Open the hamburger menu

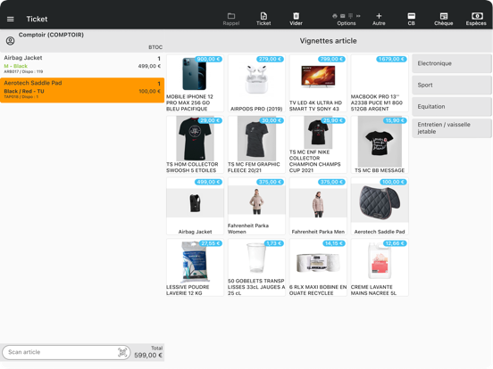(11, 19)
